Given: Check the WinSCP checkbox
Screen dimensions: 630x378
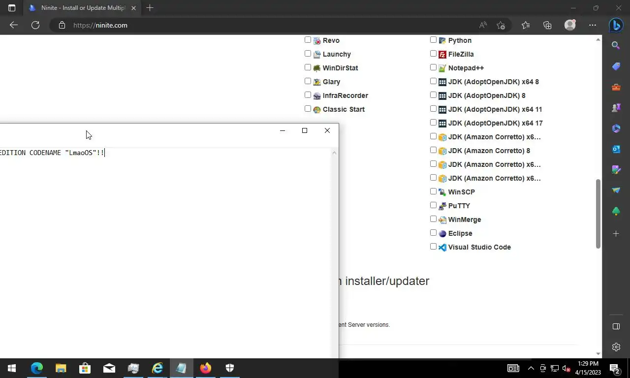Looking at the screenshot, I should (433, 191).
